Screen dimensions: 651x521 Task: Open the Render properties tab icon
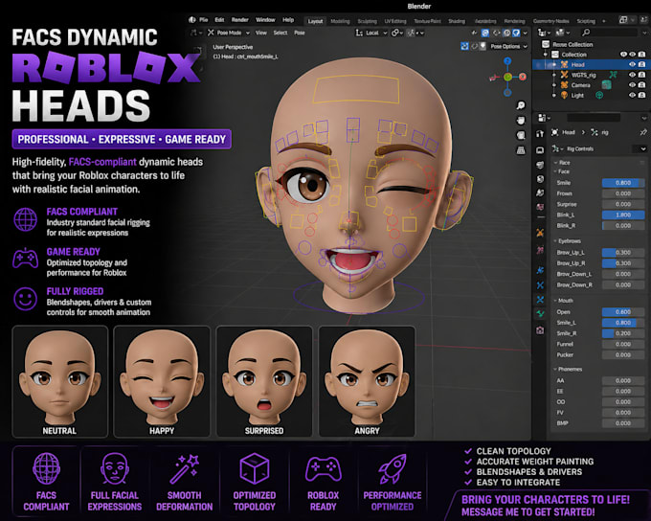click(x=540, y=150)
